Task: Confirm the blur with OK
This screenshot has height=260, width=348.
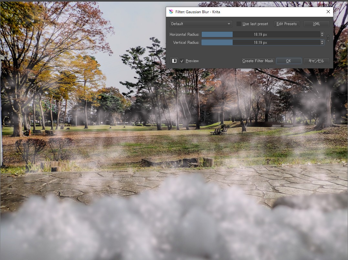Action: coord(289,61)
